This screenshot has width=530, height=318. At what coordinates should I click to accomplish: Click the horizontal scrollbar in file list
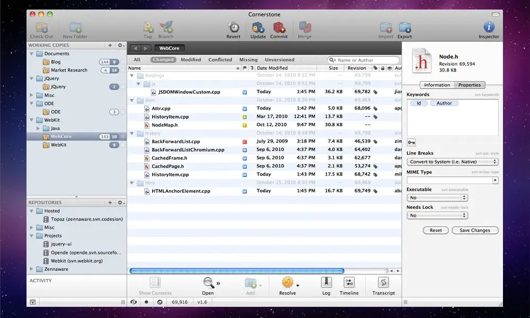point(237,271)
